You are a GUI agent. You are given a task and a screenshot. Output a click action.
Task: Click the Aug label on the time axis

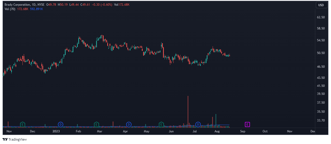point(217,131)
